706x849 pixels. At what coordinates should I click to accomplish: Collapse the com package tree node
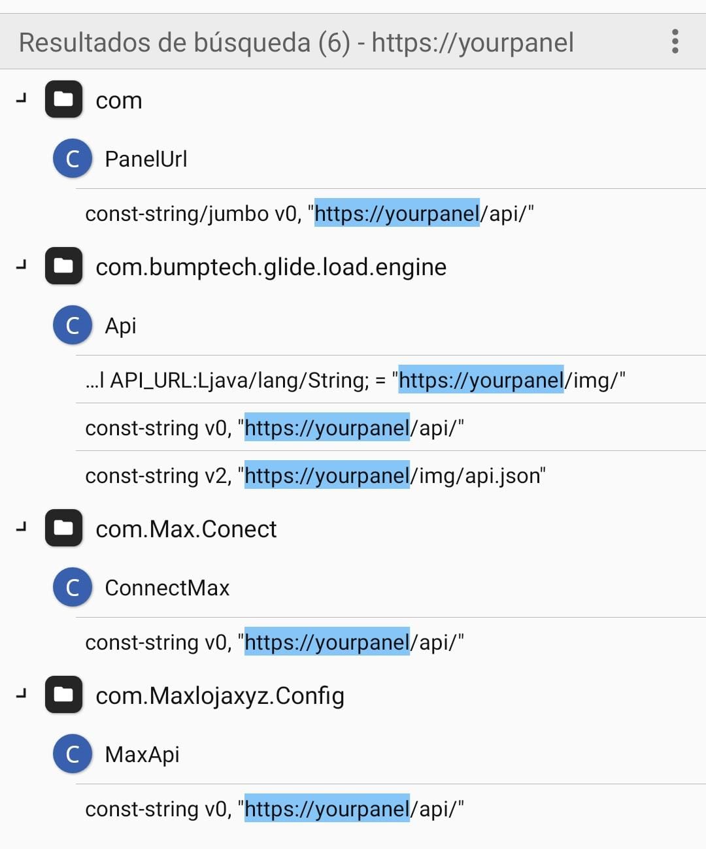22,99
